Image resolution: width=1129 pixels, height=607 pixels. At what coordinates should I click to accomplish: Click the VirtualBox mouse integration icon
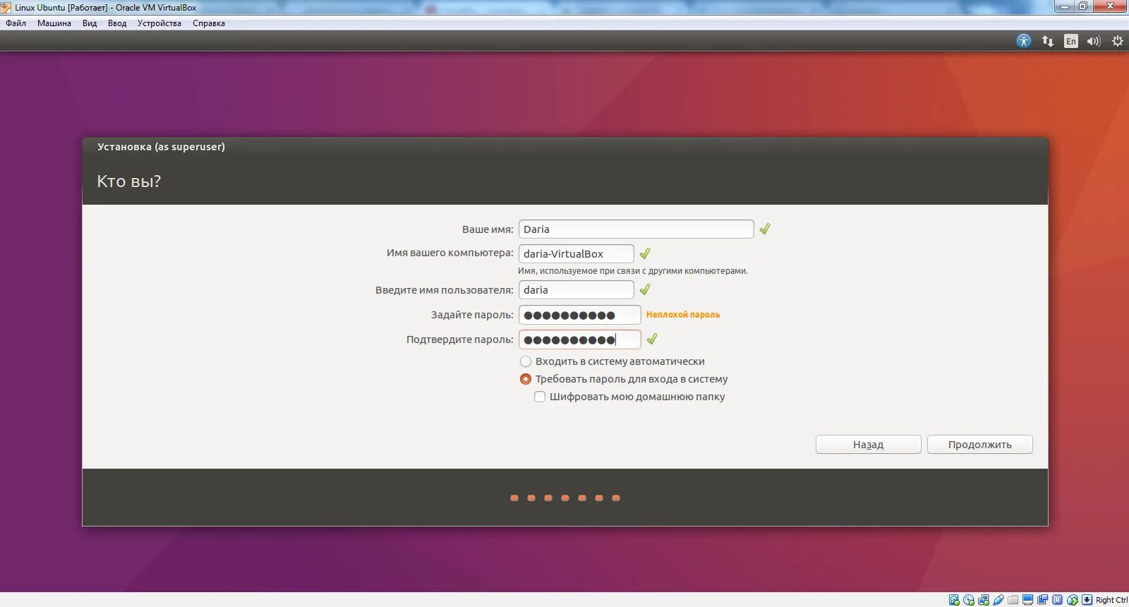(1073, 600)
